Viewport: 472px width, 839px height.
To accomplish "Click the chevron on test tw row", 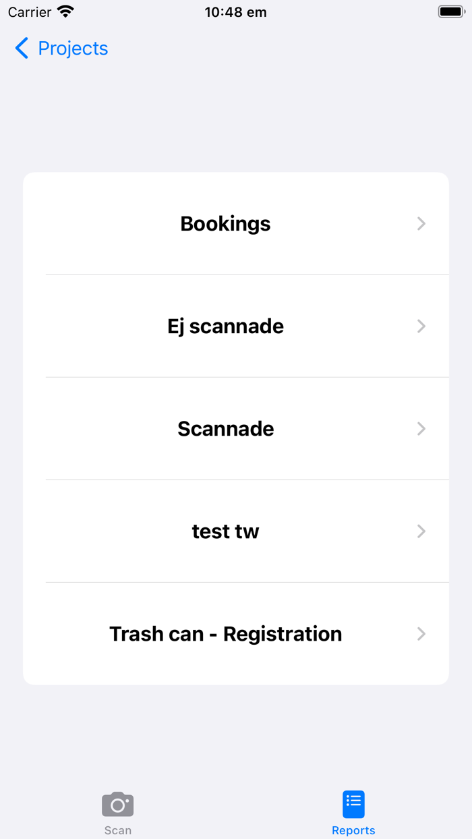I will pos(421,531).
